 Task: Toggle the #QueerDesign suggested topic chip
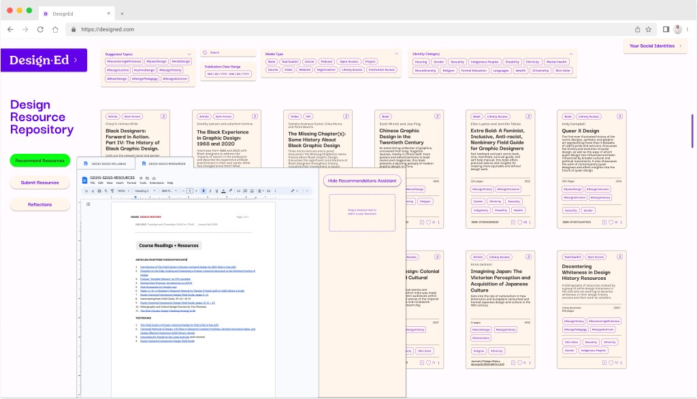[156, 61]
